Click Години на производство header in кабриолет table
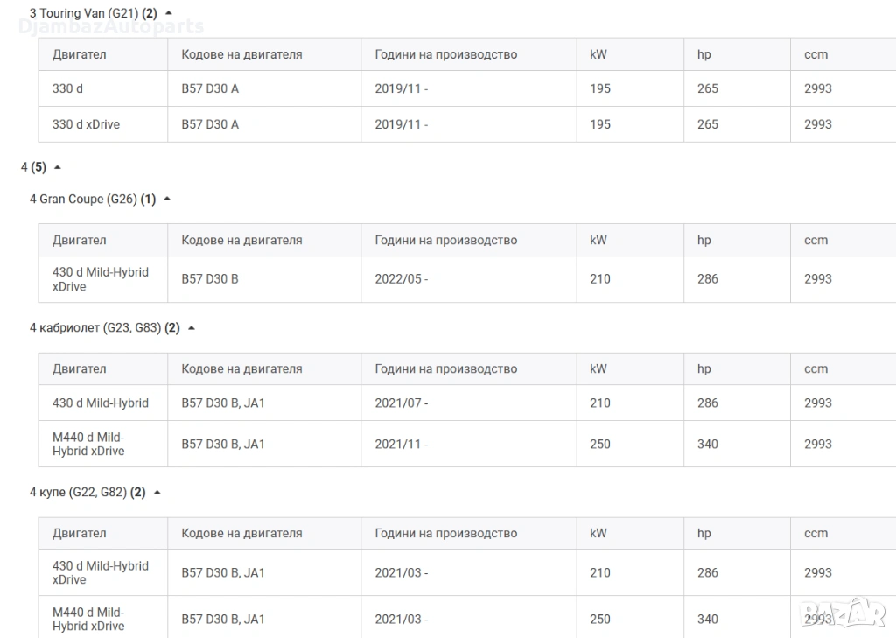Viewport: 896px width, 638px height. [445, 369]
